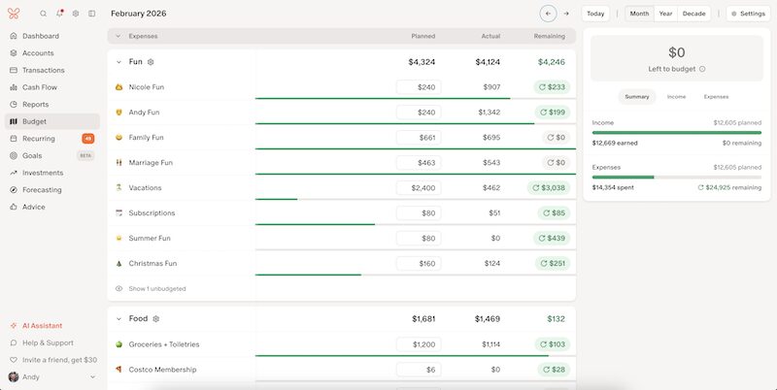This screenshot has height=390, width=777.
Task: Edit Family Fun planned amount $661
Action: [419, 138]
